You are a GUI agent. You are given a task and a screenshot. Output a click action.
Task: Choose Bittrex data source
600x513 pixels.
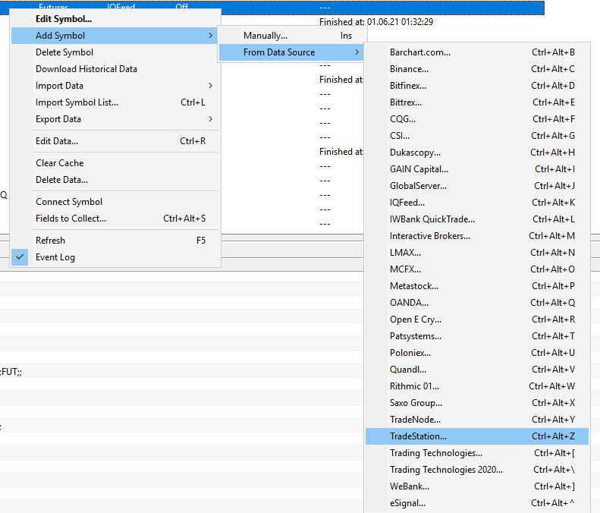[477, 102]
